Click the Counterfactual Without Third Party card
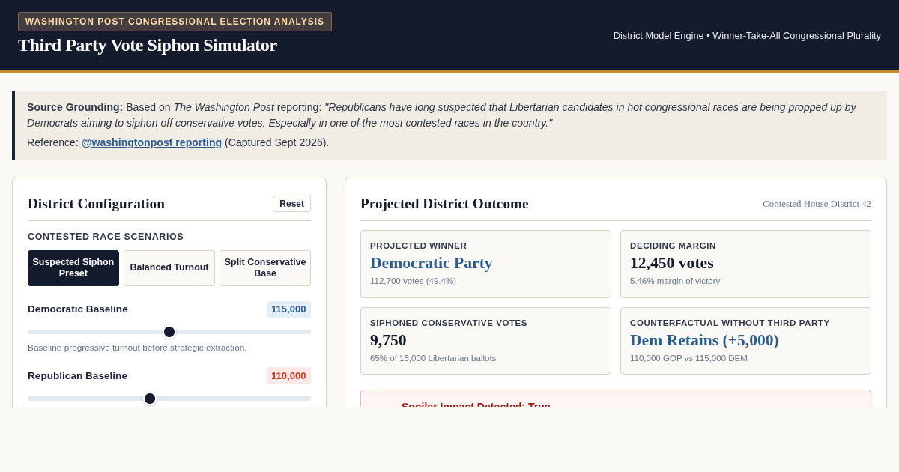The width and height of the screenshot is (899, 472). [x=745, y=341]
